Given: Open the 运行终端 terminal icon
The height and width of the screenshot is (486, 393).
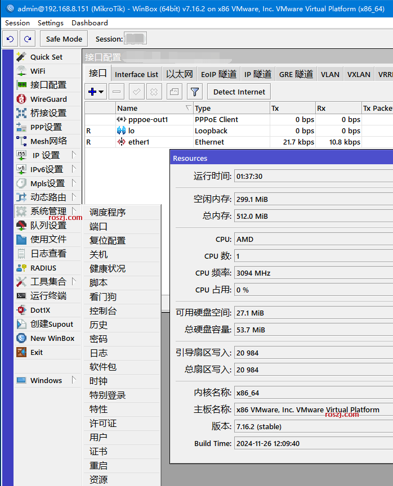Looking at the screenshot, I should click(21, 296).
